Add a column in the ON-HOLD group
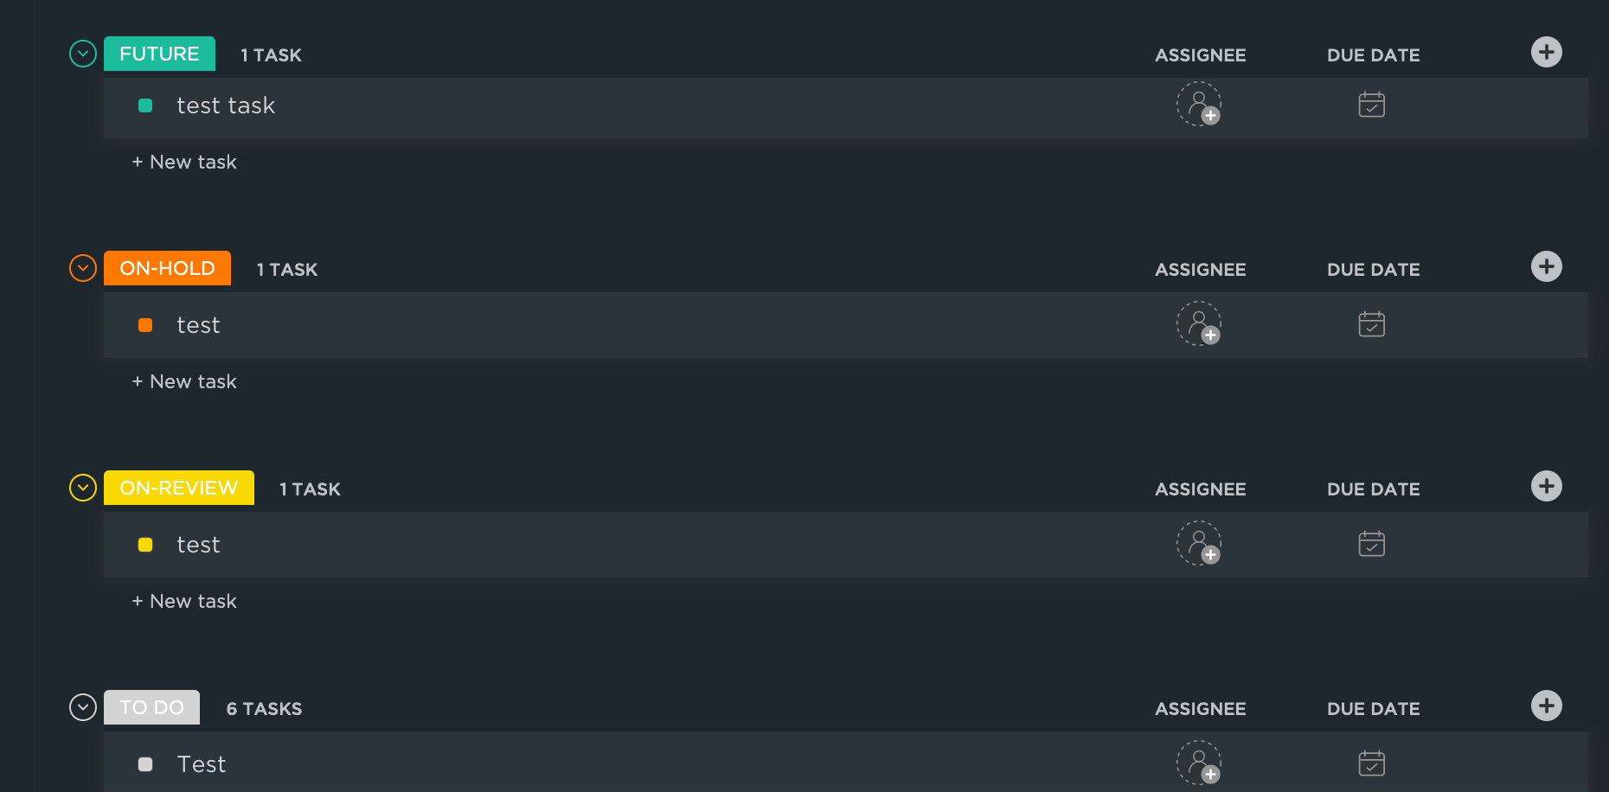1609x792 pixels. pyautogui.click(x=1547, y=266)
